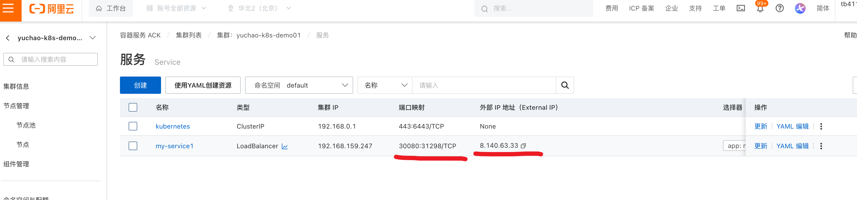
Task: Open more actions dots for kubernetes row
Action: pos(821,126)
